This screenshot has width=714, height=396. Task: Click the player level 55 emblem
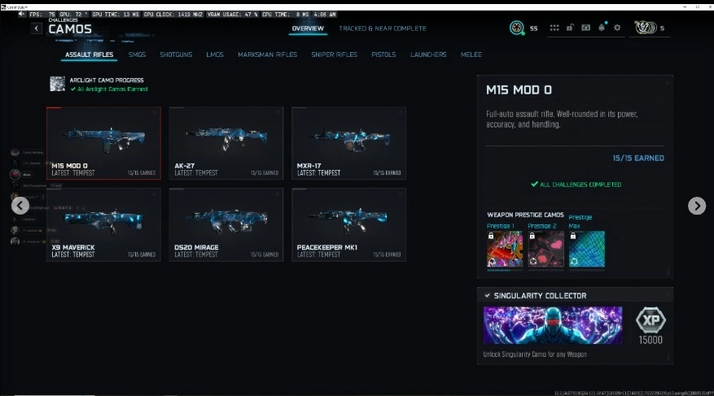click(516, 28)
